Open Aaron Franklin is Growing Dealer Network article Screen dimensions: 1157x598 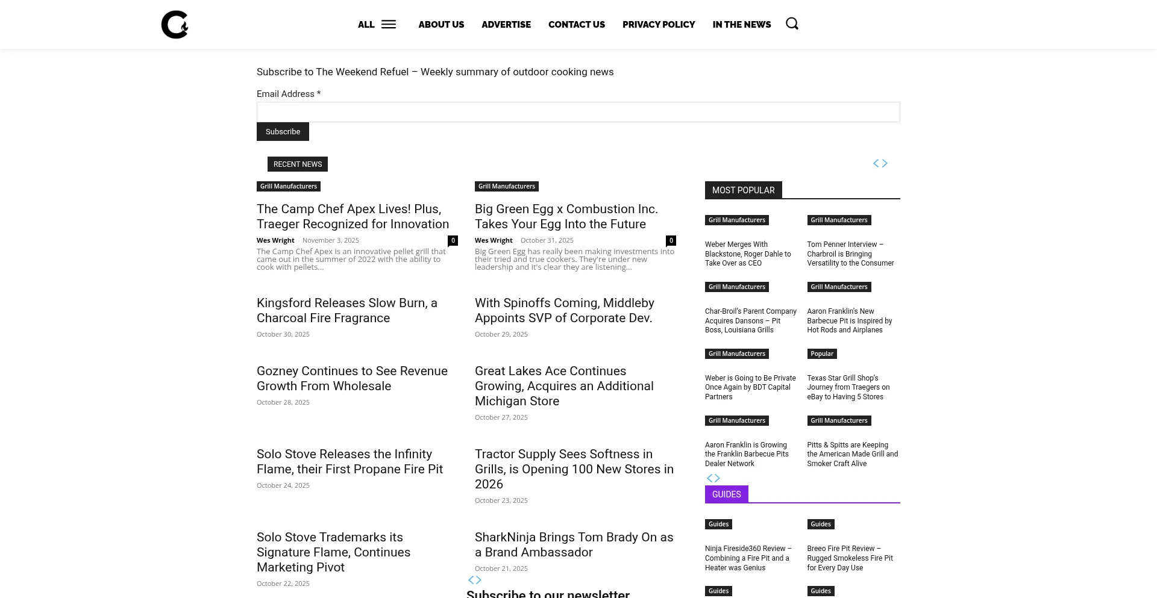(x=747, y=455)
